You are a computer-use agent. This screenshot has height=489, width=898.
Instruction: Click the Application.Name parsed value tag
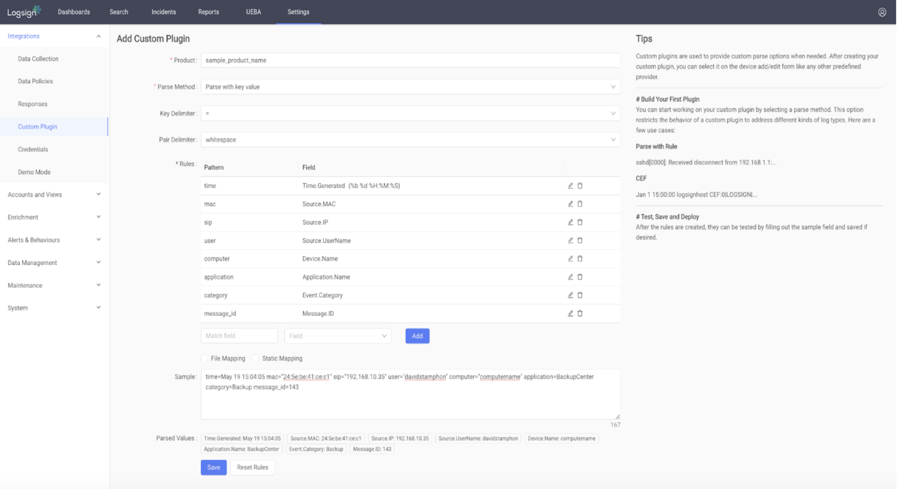[241, 449]
